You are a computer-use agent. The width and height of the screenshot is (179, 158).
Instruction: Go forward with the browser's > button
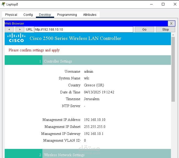tap(20, 30)
